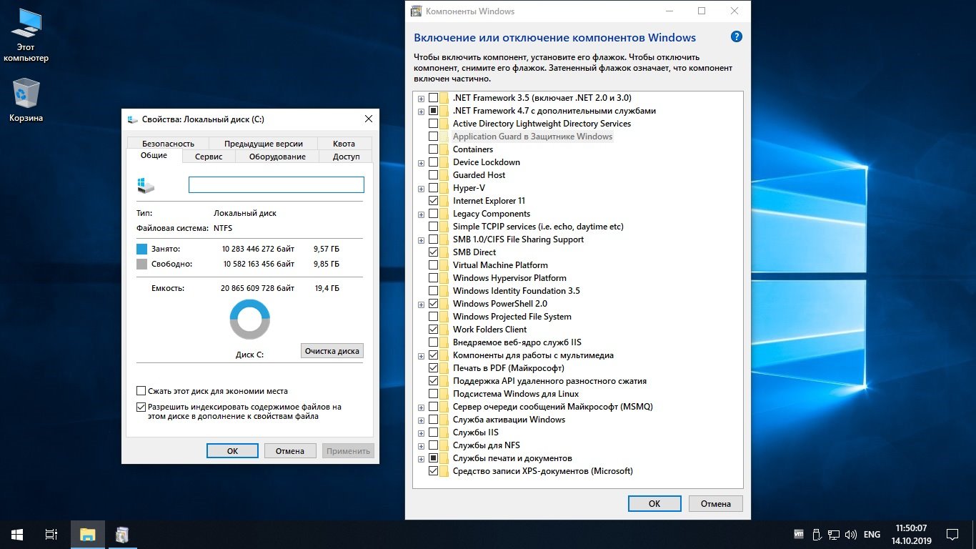Enable the Hyper-V checkbox

point(433,188)
